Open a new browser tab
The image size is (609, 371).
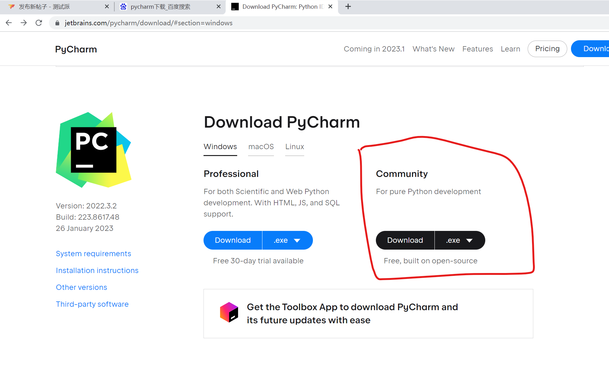click(x=348, y=7)
